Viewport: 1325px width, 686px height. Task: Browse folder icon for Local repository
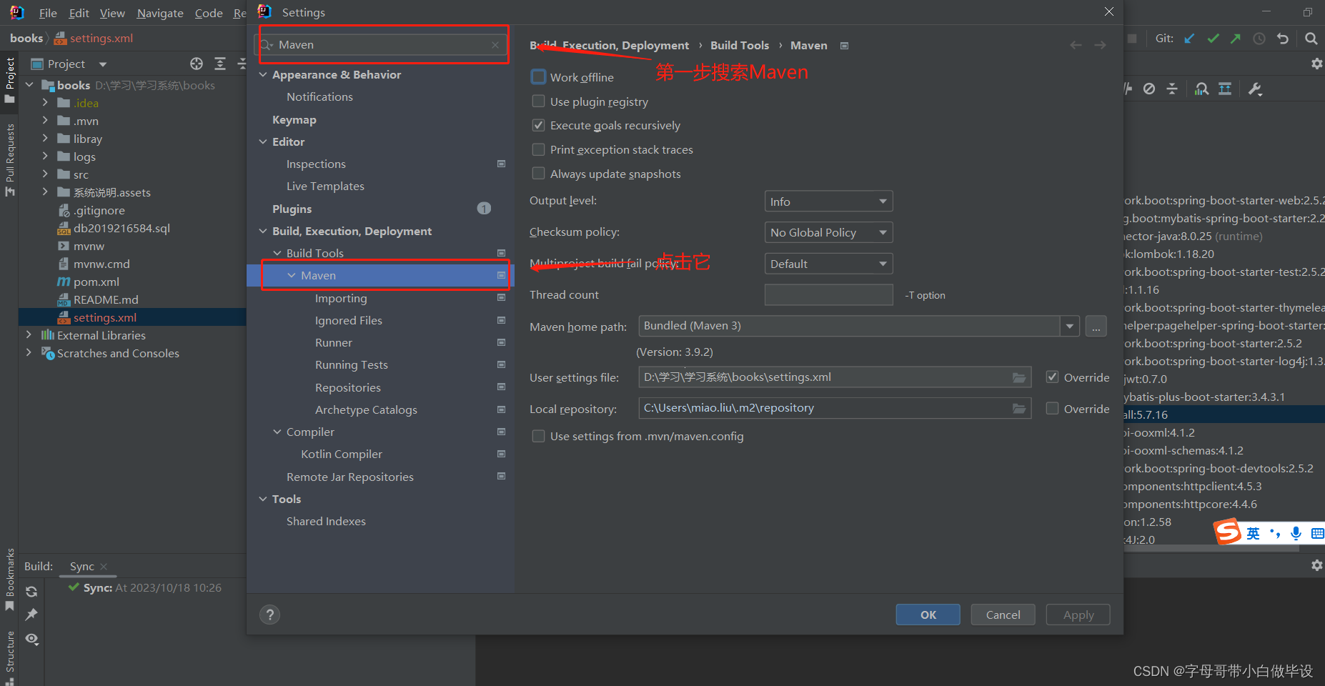[x=1019, y=408]
